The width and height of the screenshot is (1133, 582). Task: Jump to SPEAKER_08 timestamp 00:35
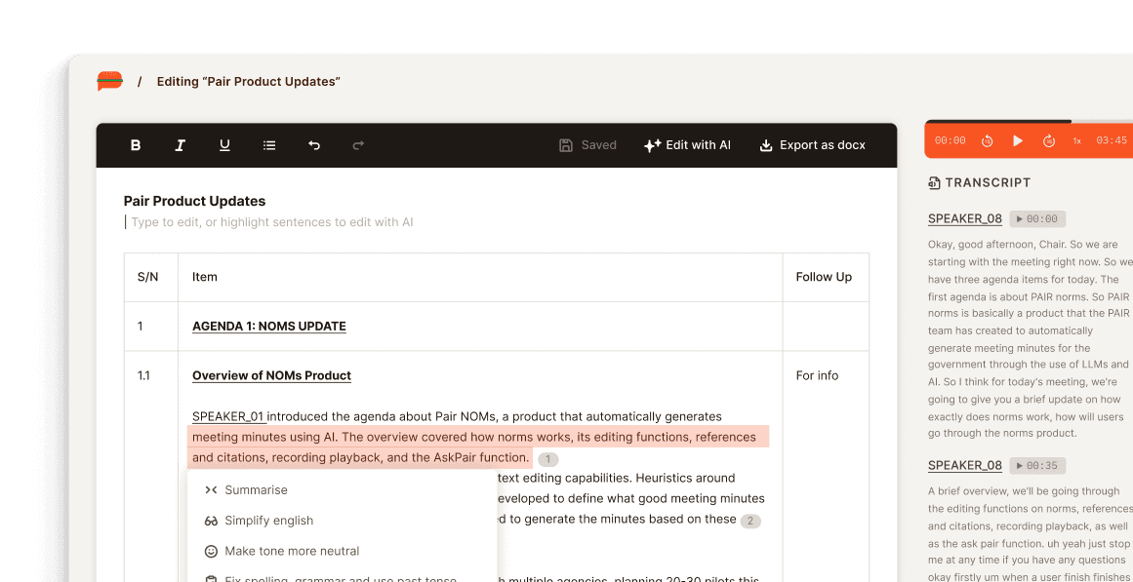1037,466
